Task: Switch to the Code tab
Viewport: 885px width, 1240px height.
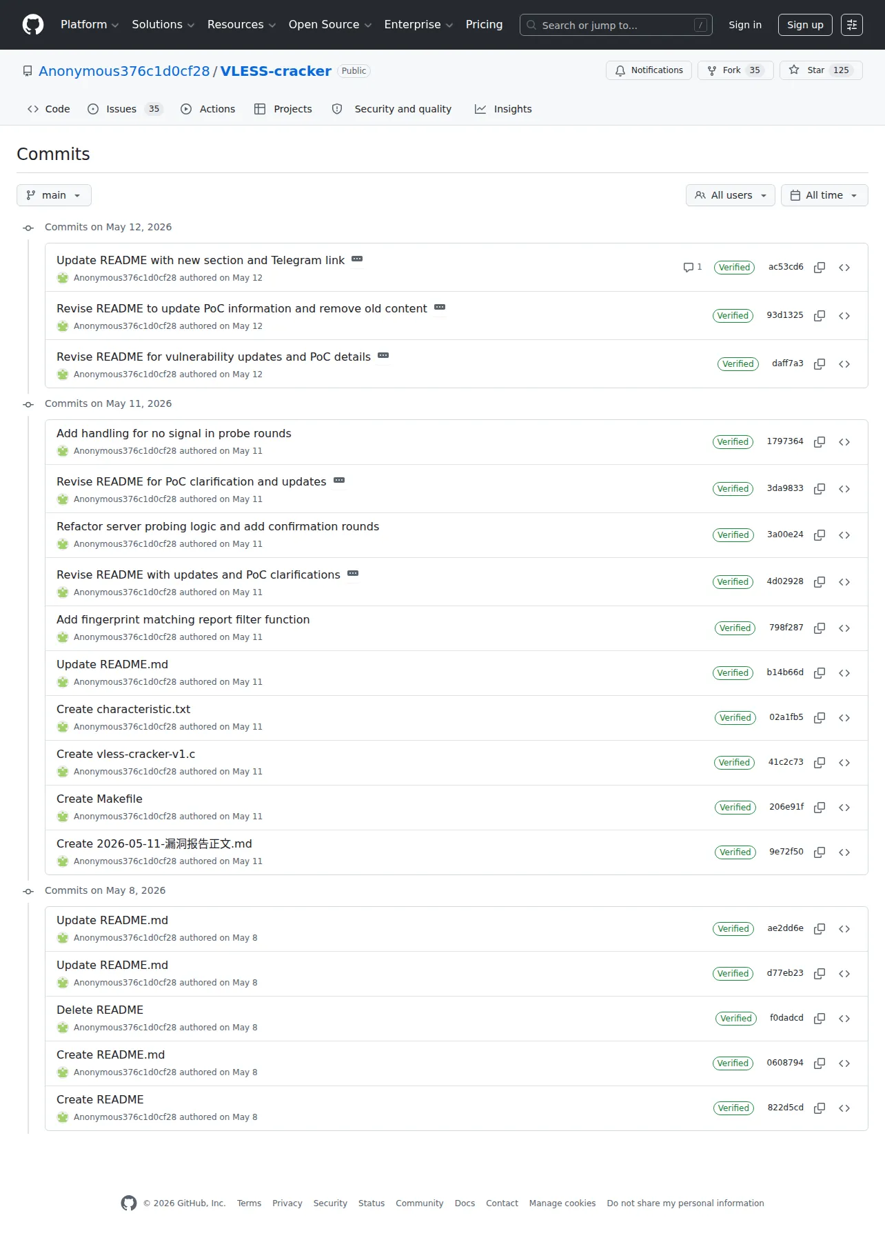Action: coord(48,109)
